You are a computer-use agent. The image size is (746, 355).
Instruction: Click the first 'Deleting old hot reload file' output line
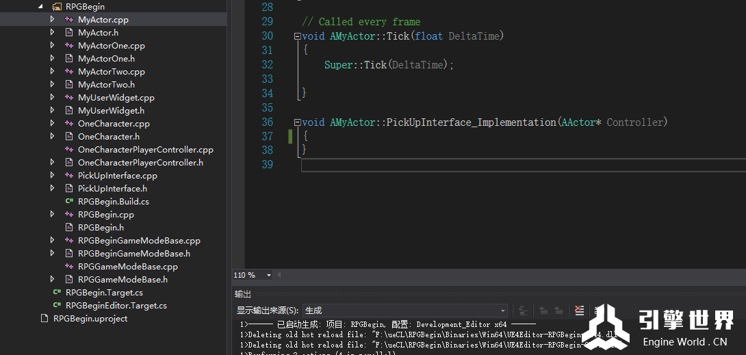(431, 334)
